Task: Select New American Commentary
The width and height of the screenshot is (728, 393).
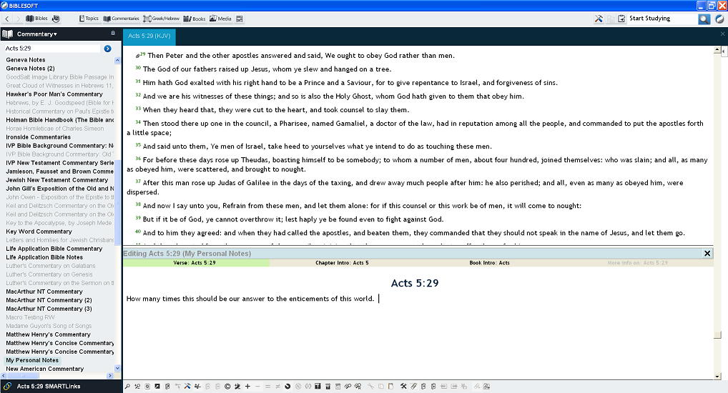Action: [45, 369]
